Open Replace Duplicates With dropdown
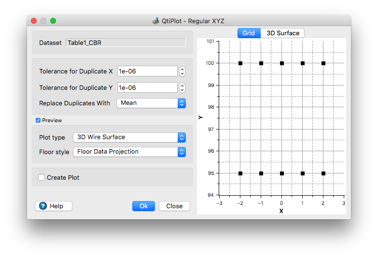Image resolution: width=378 pixels, height=258 pixels. click(151, 103)
